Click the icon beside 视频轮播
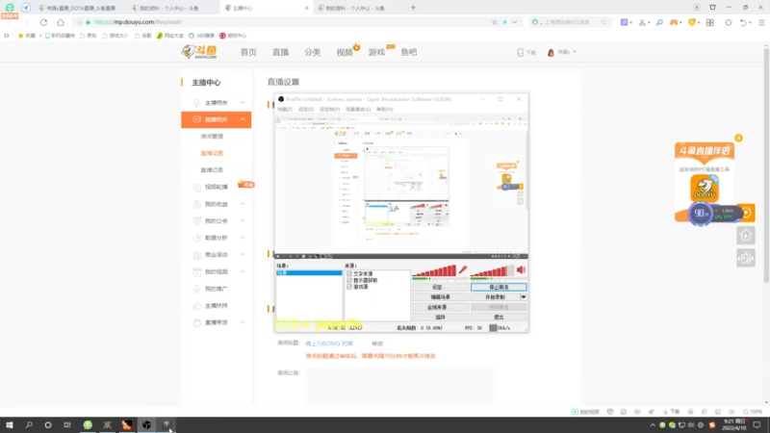The width and height of the screenshot is (770, 433). tap(197, 187)
